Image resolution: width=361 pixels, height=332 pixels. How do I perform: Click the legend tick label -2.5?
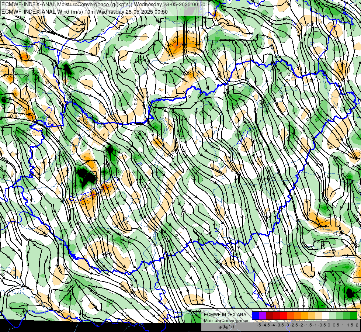tap(294, 325)
